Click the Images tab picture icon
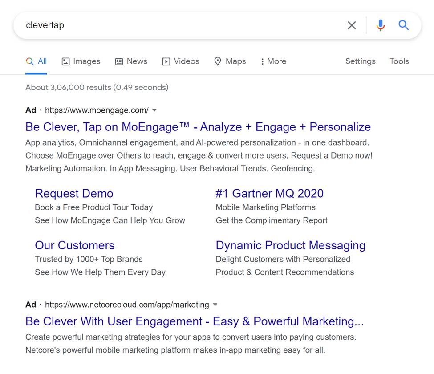The image size is (434, 374). [65, 61]
